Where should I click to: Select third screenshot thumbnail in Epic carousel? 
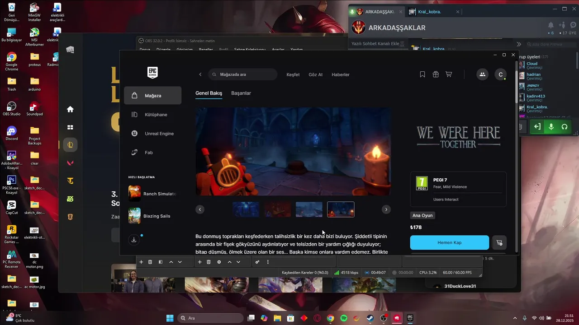pyautogui.click(x=309, y=209)
